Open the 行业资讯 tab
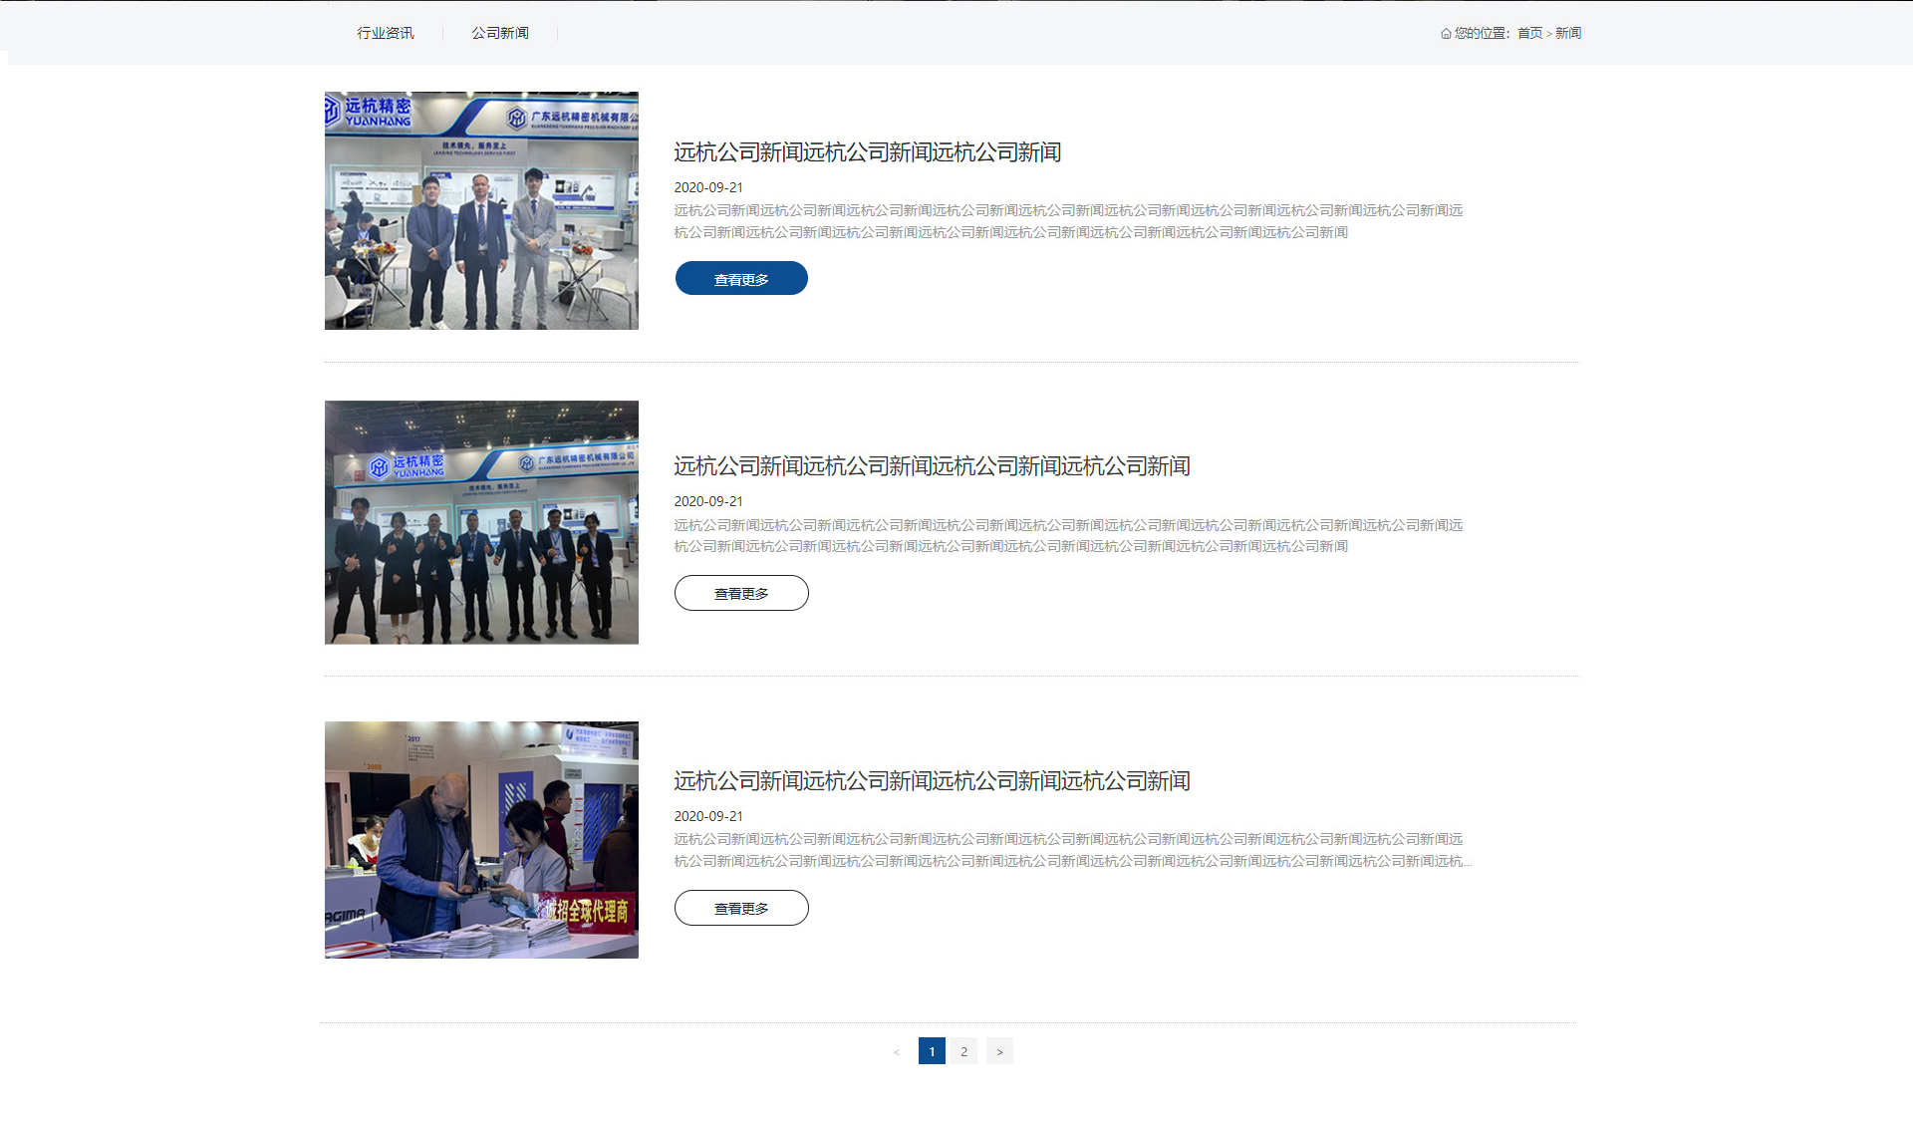The height and width of the screenshot is (1123, 1913). (386, 33)
